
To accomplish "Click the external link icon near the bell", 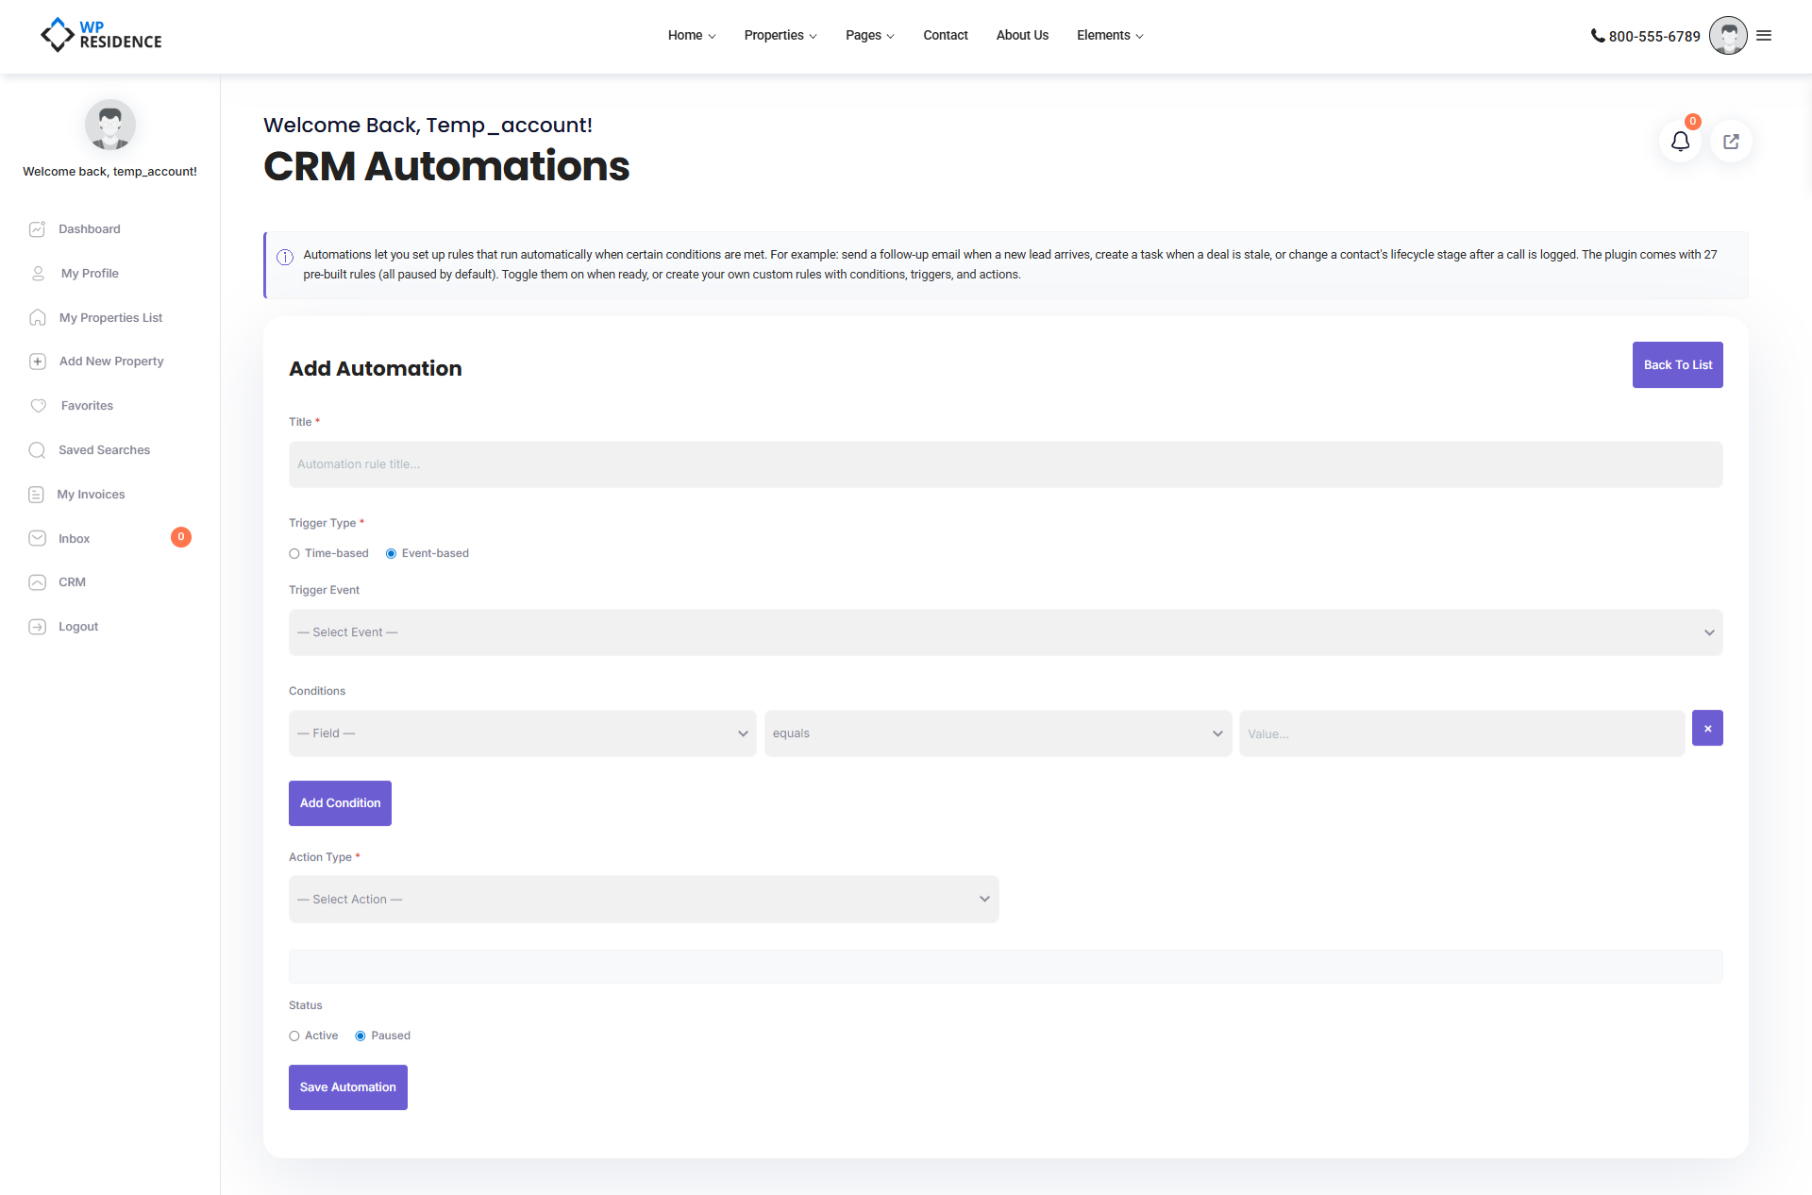I will coord(1731,142).
